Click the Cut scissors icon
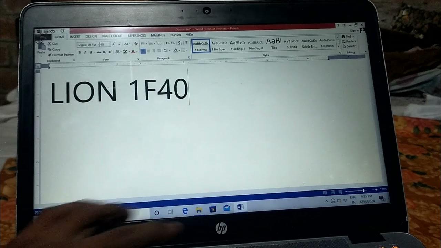This screenshot has width=441, height=248. coord(49,44)
